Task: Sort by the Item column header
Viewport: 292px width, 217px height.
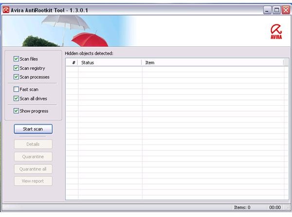Action: (213, 62)
